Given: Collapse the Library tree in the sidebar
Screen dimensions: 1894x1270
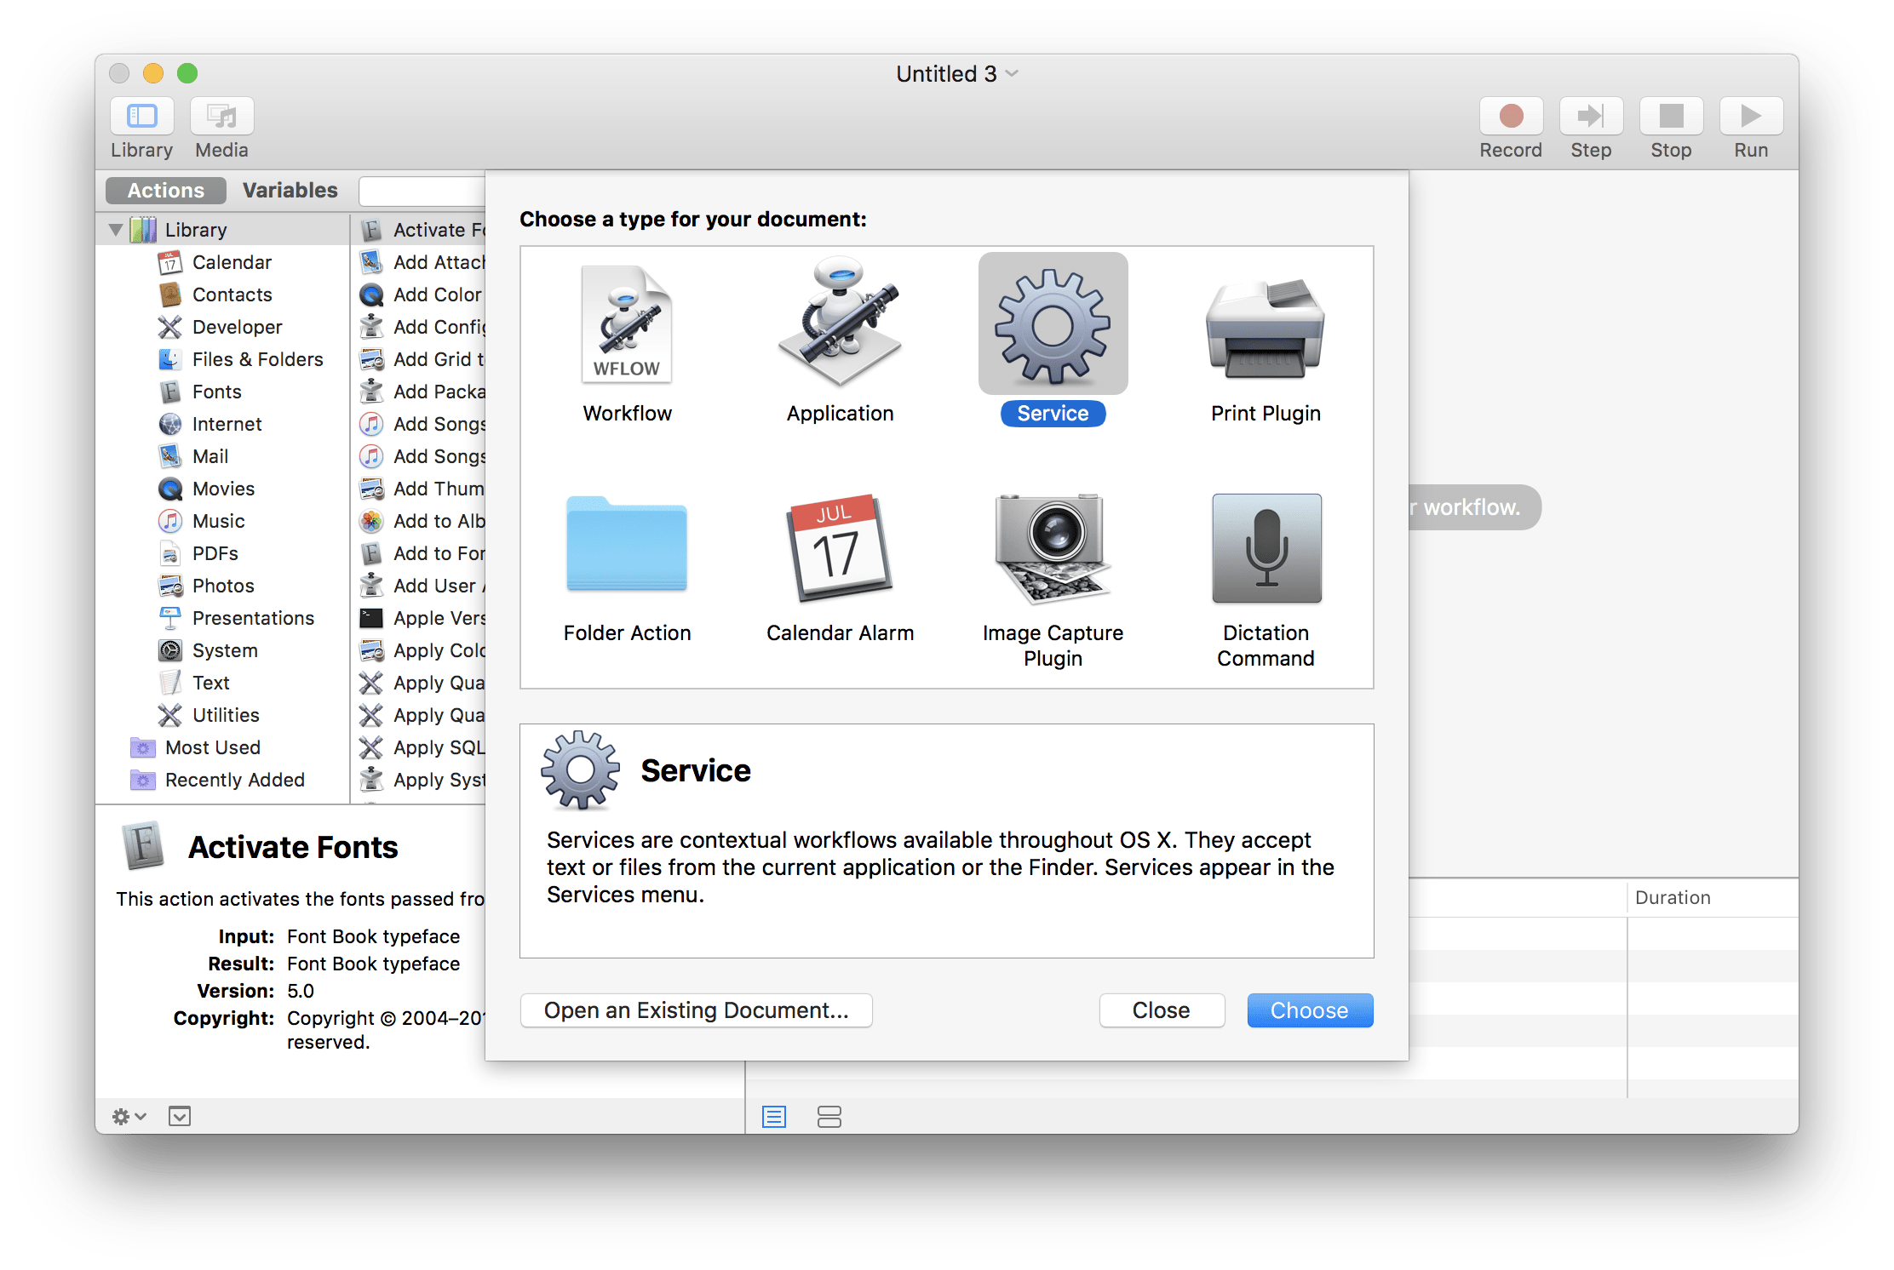Looking at the screenshot, I should 117,229.
